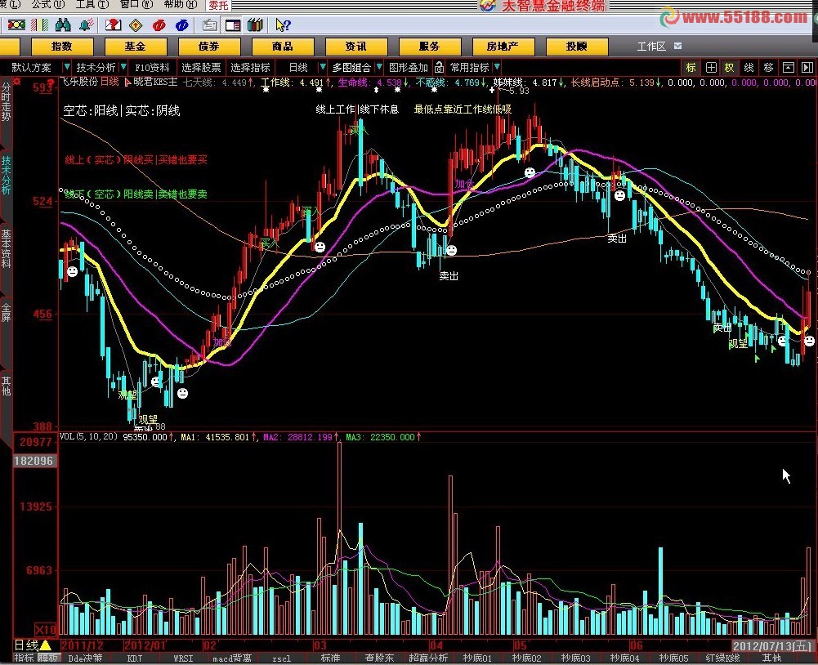
Task: Expand the 技术分析 dropdown arrow
Action: tap(123, 67)
